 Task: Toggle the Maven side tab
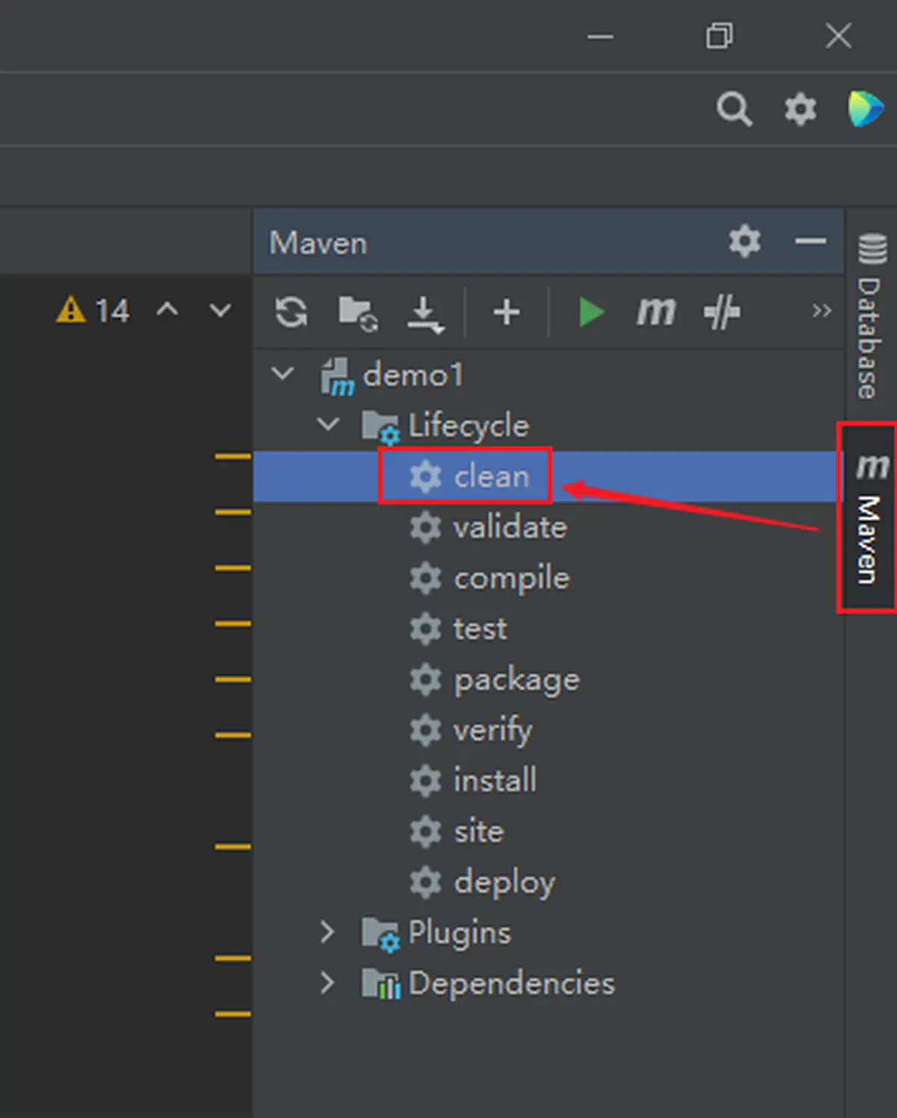click(x=869, y=518)
